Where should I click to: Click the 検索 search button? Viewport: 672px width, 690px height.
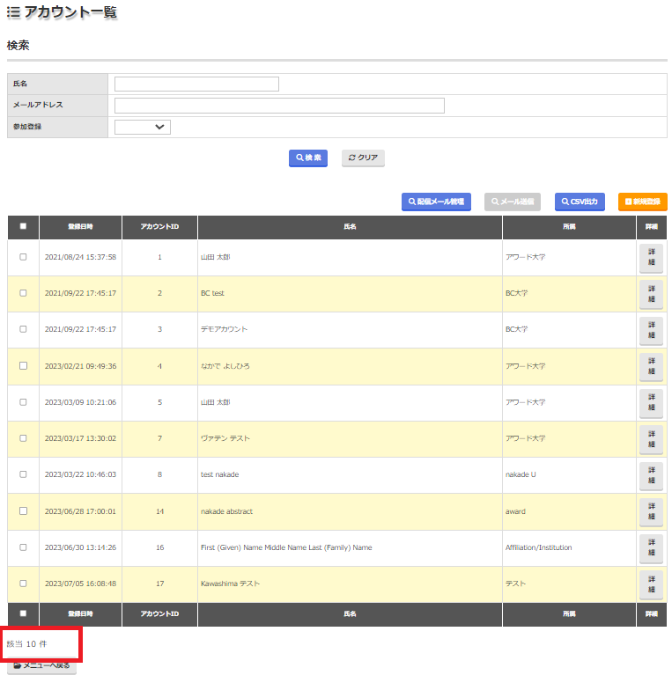307,158
